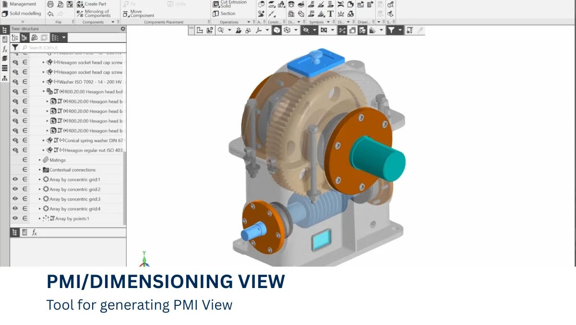
Task: Toggle visibility of Array by concentric grid:2
Action: (x=15, y=189)
